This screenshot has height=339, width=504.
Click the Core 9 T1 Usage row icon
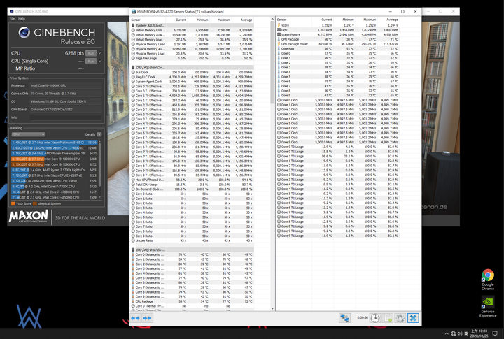[279, 236]
